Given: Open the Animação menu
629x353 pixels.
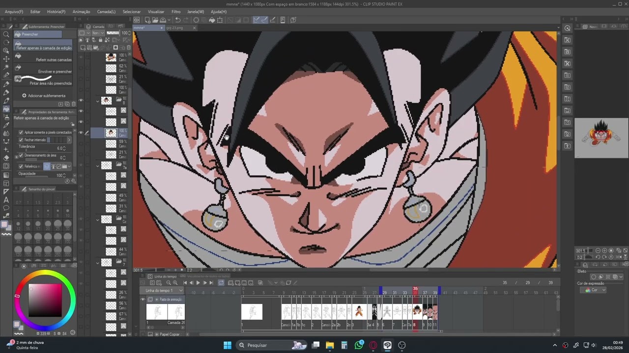Looking at the screenshot, I should click(81, 11).
